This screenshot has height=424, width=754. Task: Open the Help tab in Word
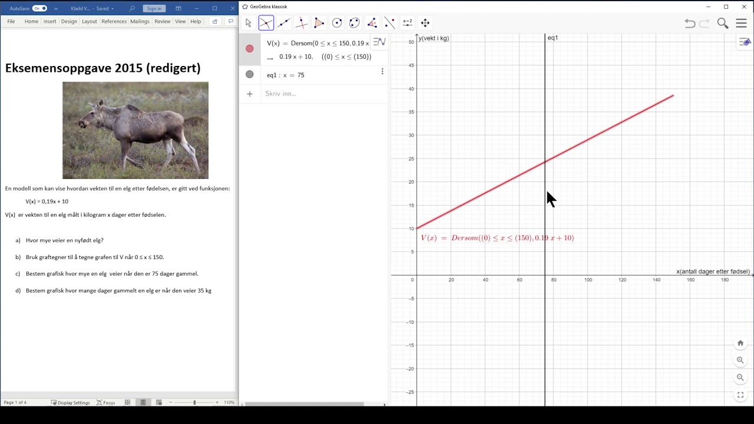click(196, 21)
